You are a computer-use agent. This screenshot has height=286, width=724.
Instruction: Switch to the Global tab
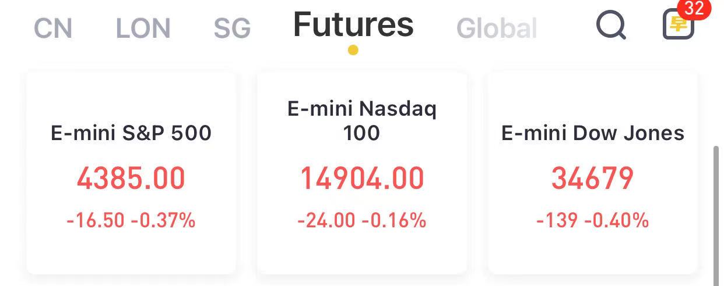click(497, 28)
